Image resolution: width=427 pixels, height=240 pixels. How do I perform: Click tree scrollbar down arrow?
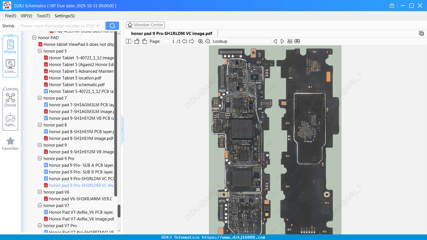tap(119, 231)
